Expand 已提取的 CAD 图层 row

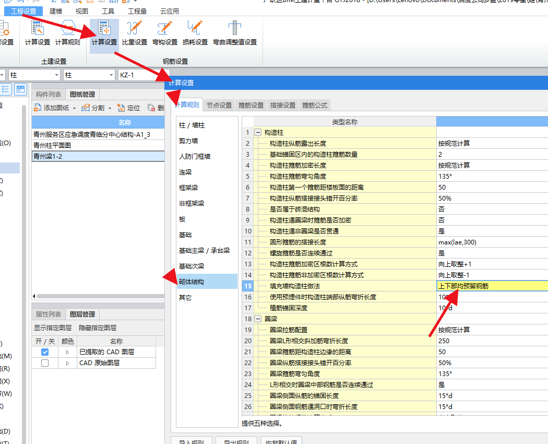[x=67, y=352]
